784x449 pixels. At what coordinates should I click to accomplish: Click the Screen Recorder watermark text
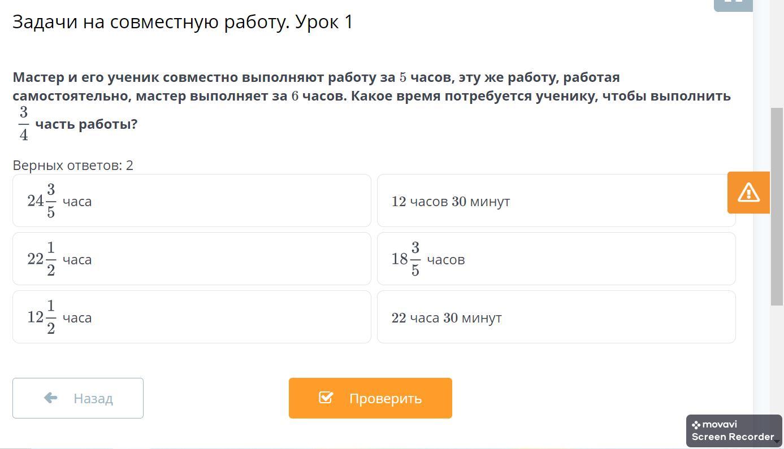point(733,437)
